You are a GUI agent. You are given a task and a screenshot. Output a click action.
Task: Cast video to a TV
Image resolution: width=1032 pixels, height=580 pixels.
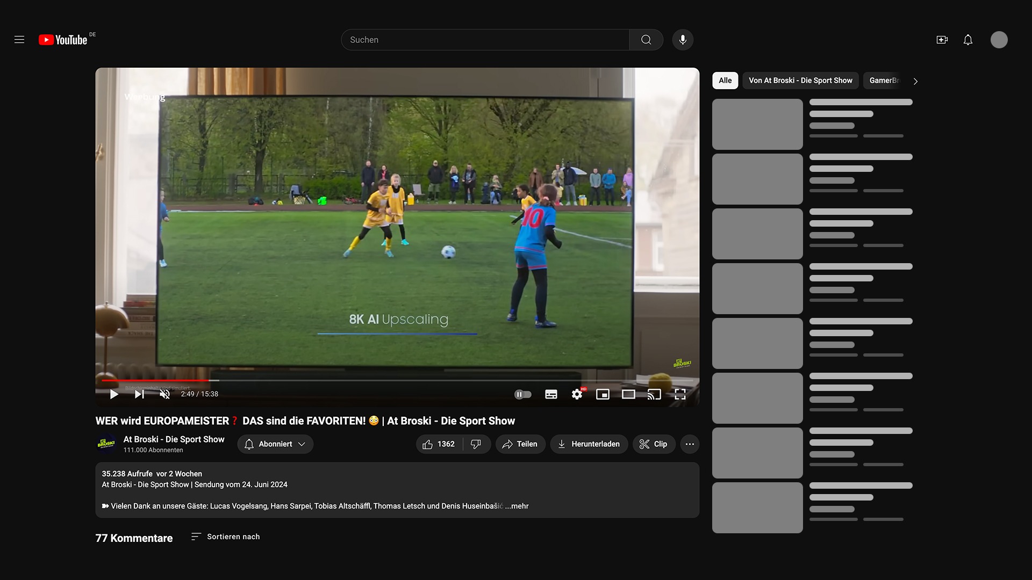tap(654, 394)
